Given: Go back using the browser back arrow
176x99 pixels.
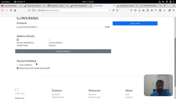Looking at the screenshot, I should [2, 10].
